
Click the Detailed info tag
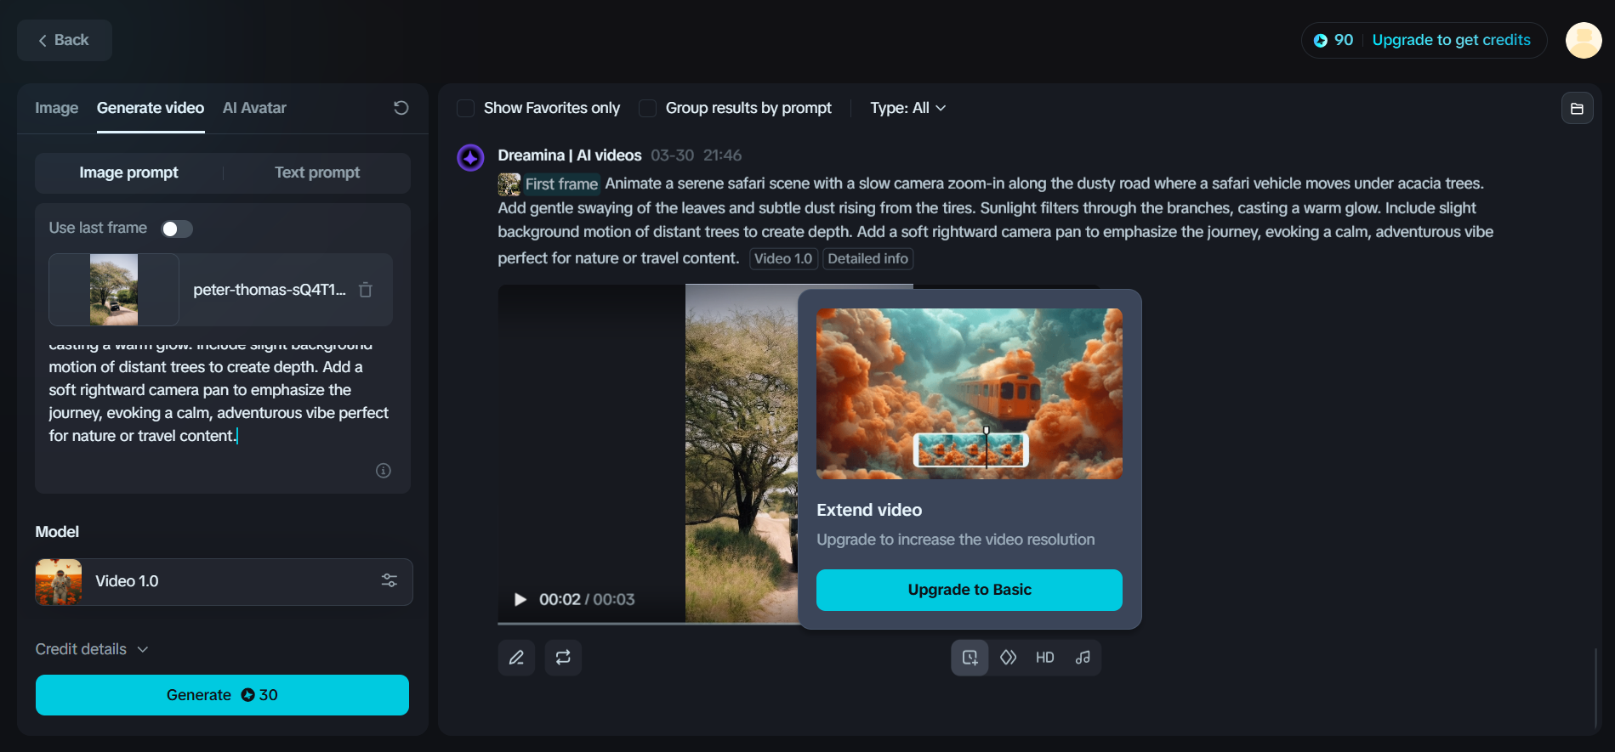coord(867,259)
